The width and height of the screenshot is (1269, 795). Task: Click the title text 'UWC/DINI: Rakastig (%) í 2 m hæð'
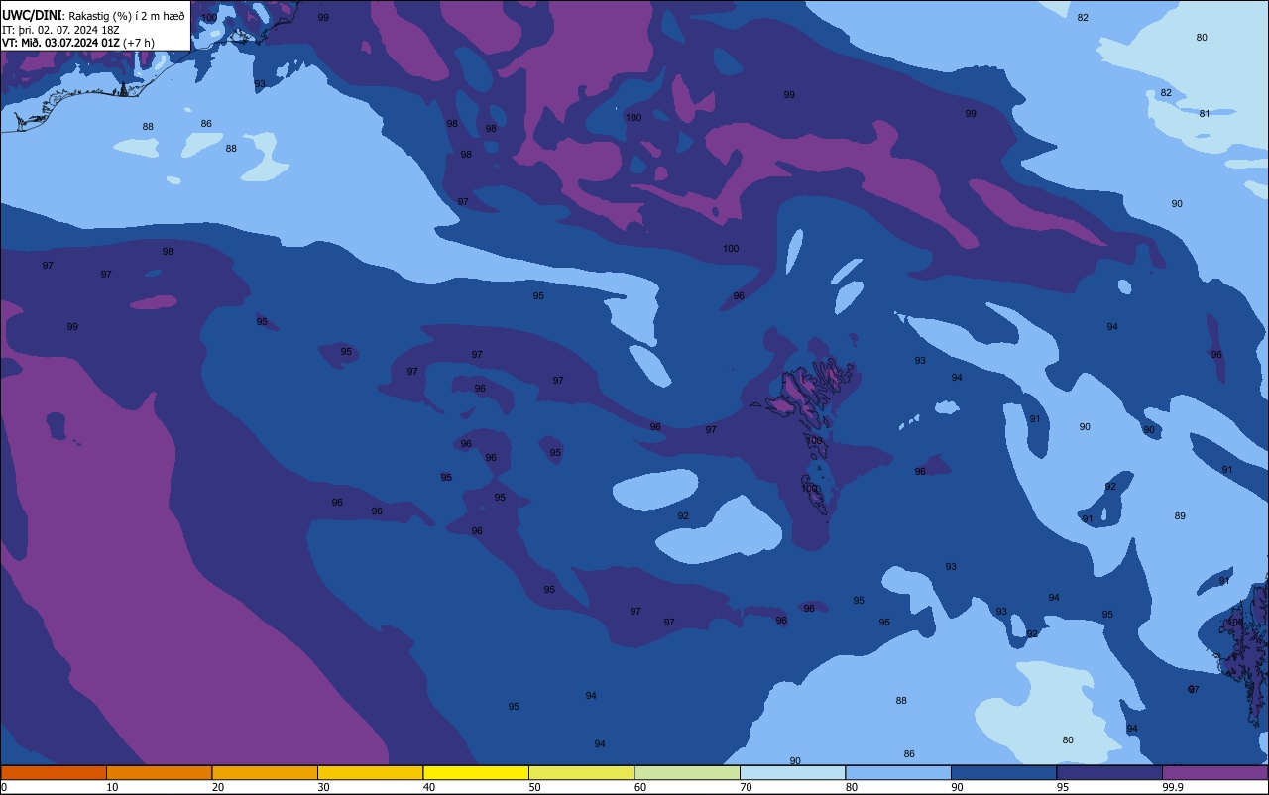[x=93, y=16]
